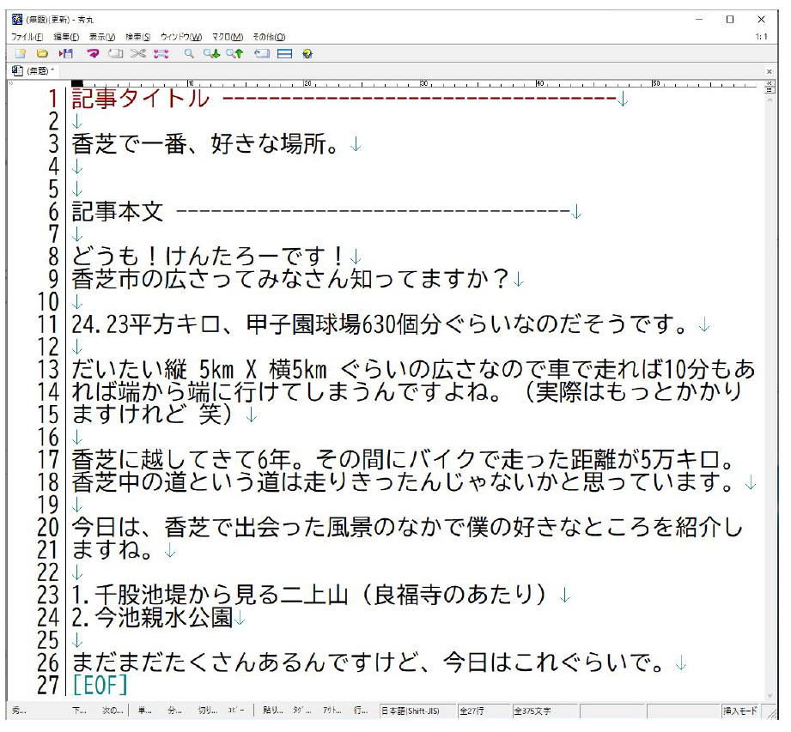Open the 検索(S) menu
This screenshot has height=732, width=791.
[137, 37]
